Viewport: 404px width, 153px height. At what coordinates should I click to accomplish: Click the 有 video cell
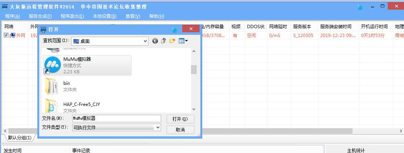click(235, 36)
